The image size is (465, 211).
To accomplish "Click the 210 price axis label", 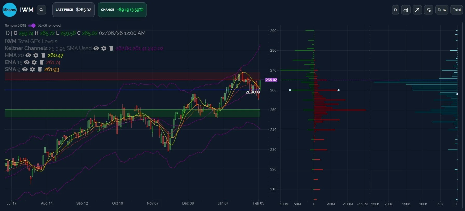I will 273,189.
